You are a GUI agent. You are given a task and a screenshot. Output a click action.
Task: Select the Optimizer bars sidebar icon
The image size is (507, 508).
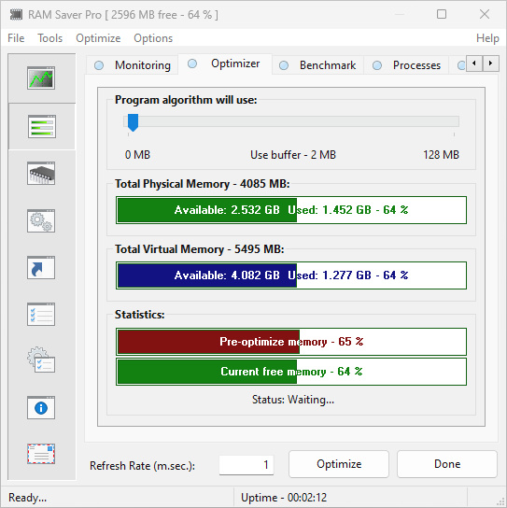coord(41,126)
